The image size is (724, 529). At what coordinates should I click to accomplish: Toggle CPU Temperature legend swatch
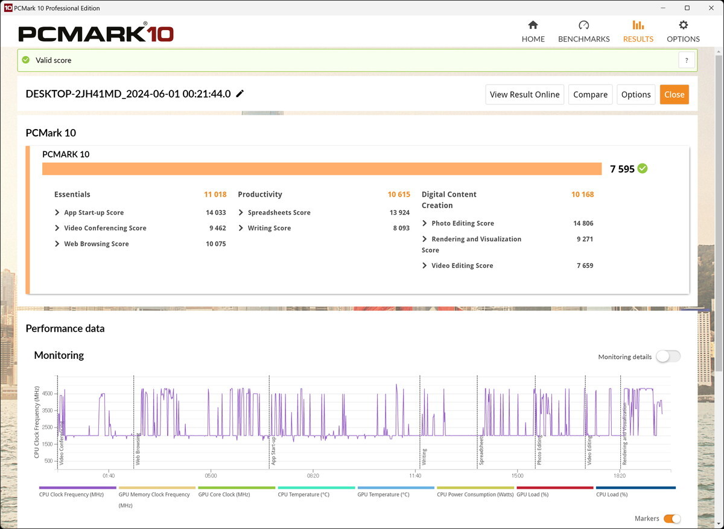pyautogui.click(x=316, y=487)
